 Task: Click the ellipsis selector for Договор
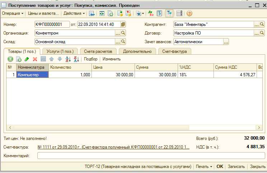coord(257,33)
